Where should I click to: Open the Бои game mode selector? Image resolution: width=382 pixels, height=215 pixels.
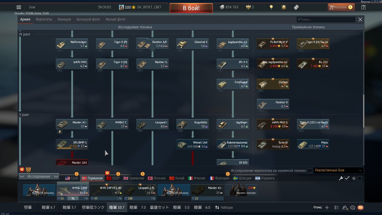[32, 7]
